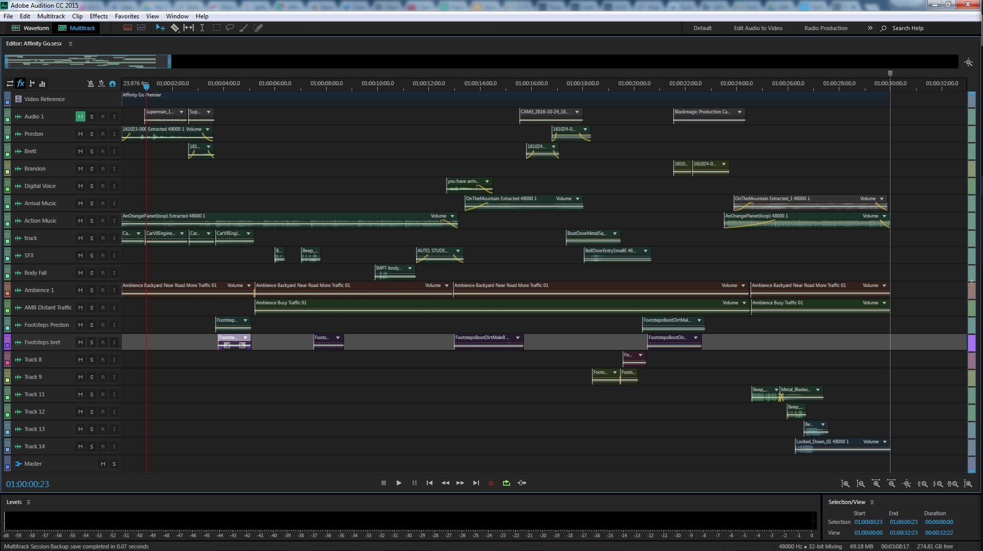Show the Spectral Frequency Display
Viewport: 983px width, 551px height.
[128, 28]
